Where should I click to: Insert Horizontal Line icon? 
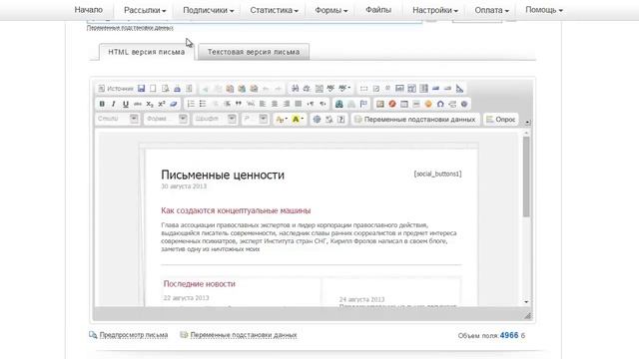click(416, 104)
